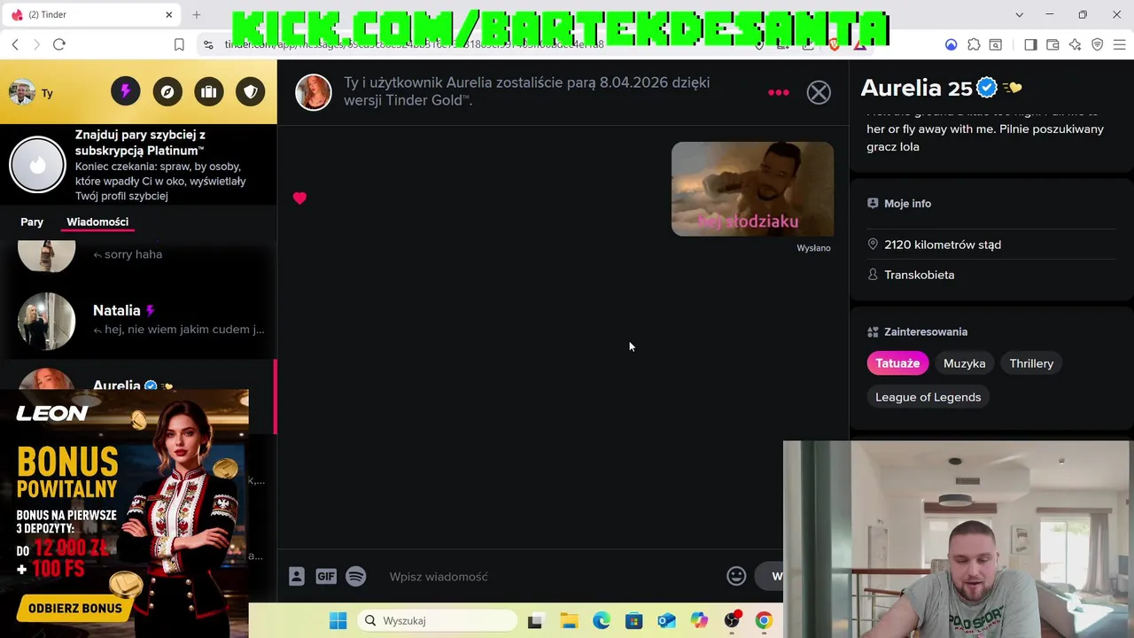The height and width of the screenshot is (638, 1134).
Task: Open the browser hamburger menu
Action: (x=1119, y=44)
